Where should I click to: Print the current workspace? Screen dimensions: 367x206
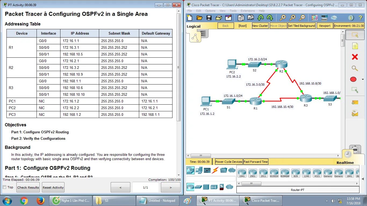click(219, 18)
